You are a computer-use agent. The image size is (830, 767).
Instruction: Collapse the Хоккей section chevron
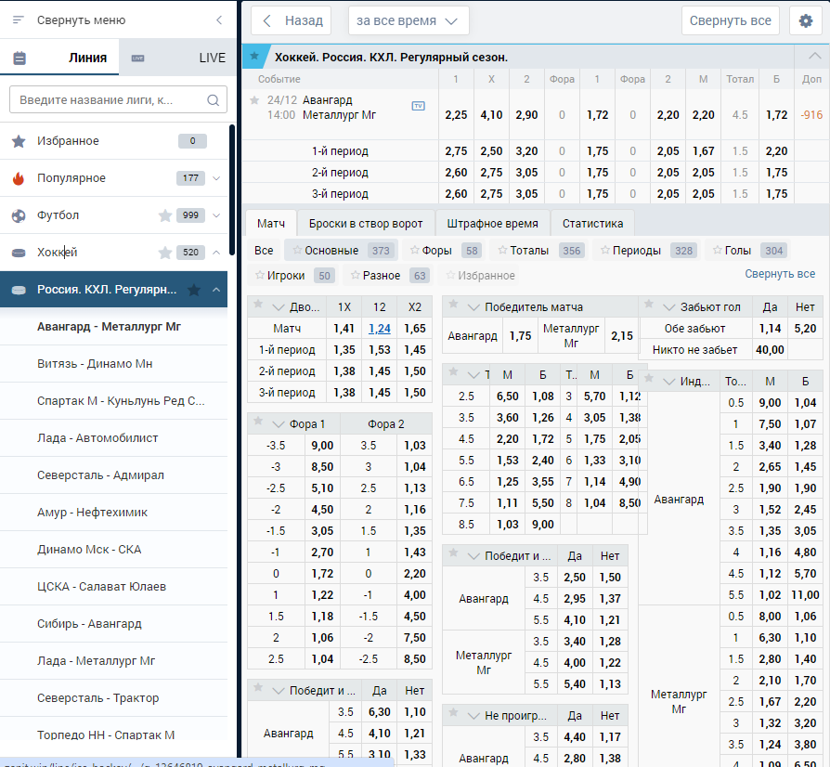pyautogui.click(x=216, y=253)
